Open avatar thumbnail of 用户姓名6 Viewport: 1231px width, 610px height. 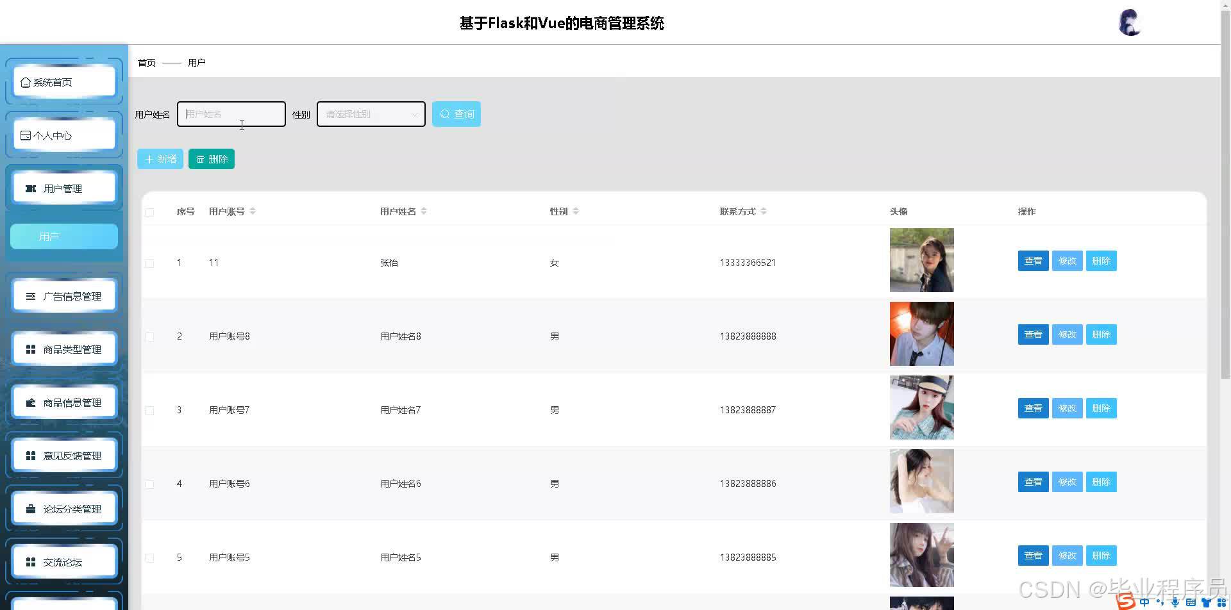click(921, 481)
